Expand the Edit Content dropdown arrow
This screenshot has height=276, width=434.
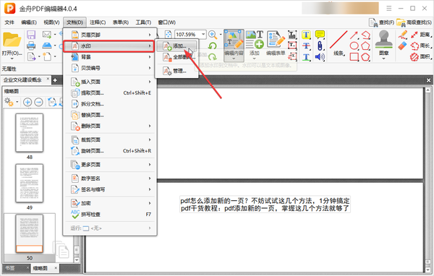[x=234, y=59]
